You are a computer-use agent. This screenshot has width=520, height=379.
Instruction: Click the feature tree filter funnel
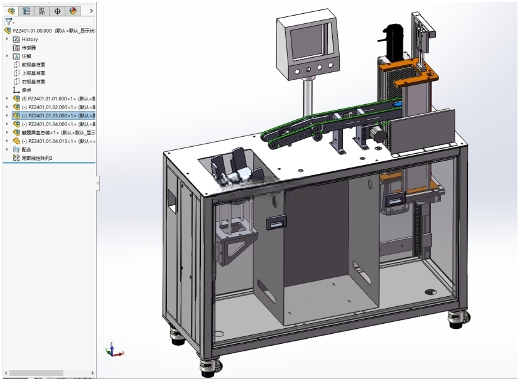coord(9,22)
